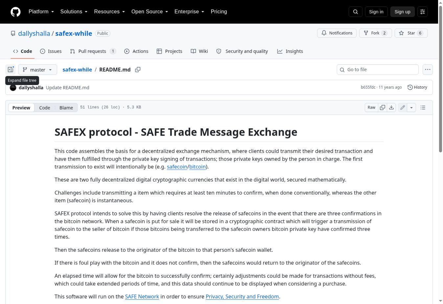Switch to the Blame view
Screen dimensions: 443x304
click(66, 108)
